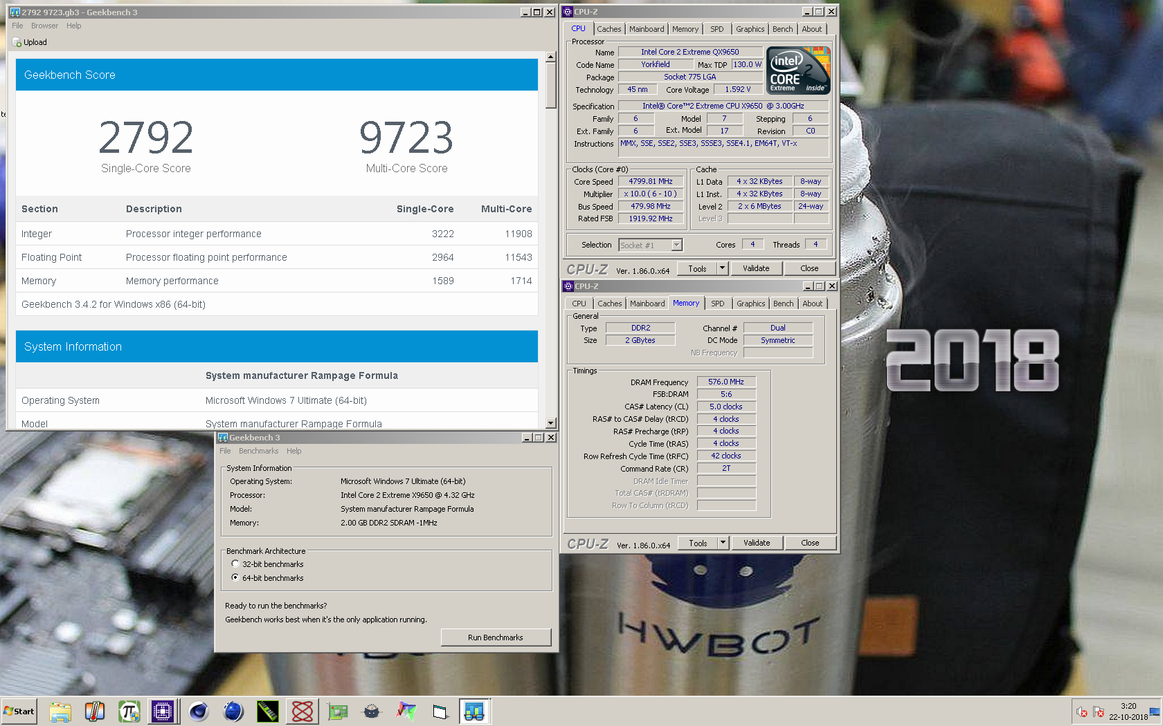1163x726 pixels.
Task: Select 64-bit benchmarks radio button
Action: 235,577
